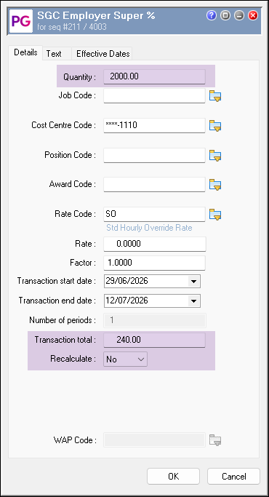Viewport: 269px width, 497px height.
Task: Open the Recalculate dropdown
Action: [125, 359]
